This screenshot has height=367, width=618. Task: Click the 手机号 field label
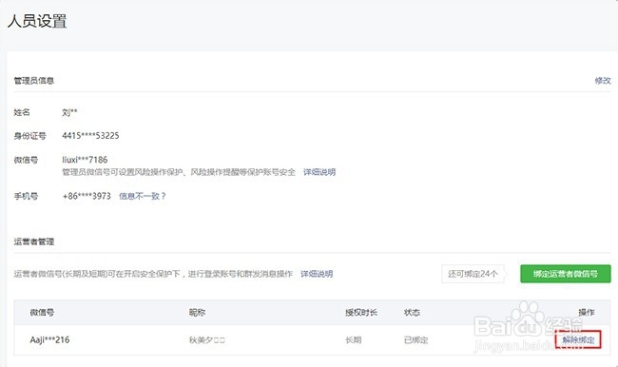coord(26,196)
